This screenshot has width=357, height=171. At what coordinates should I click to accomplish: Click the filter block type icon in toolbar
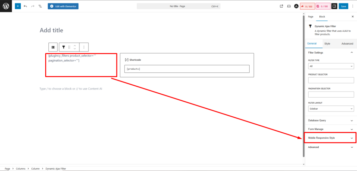coord(63,47)
